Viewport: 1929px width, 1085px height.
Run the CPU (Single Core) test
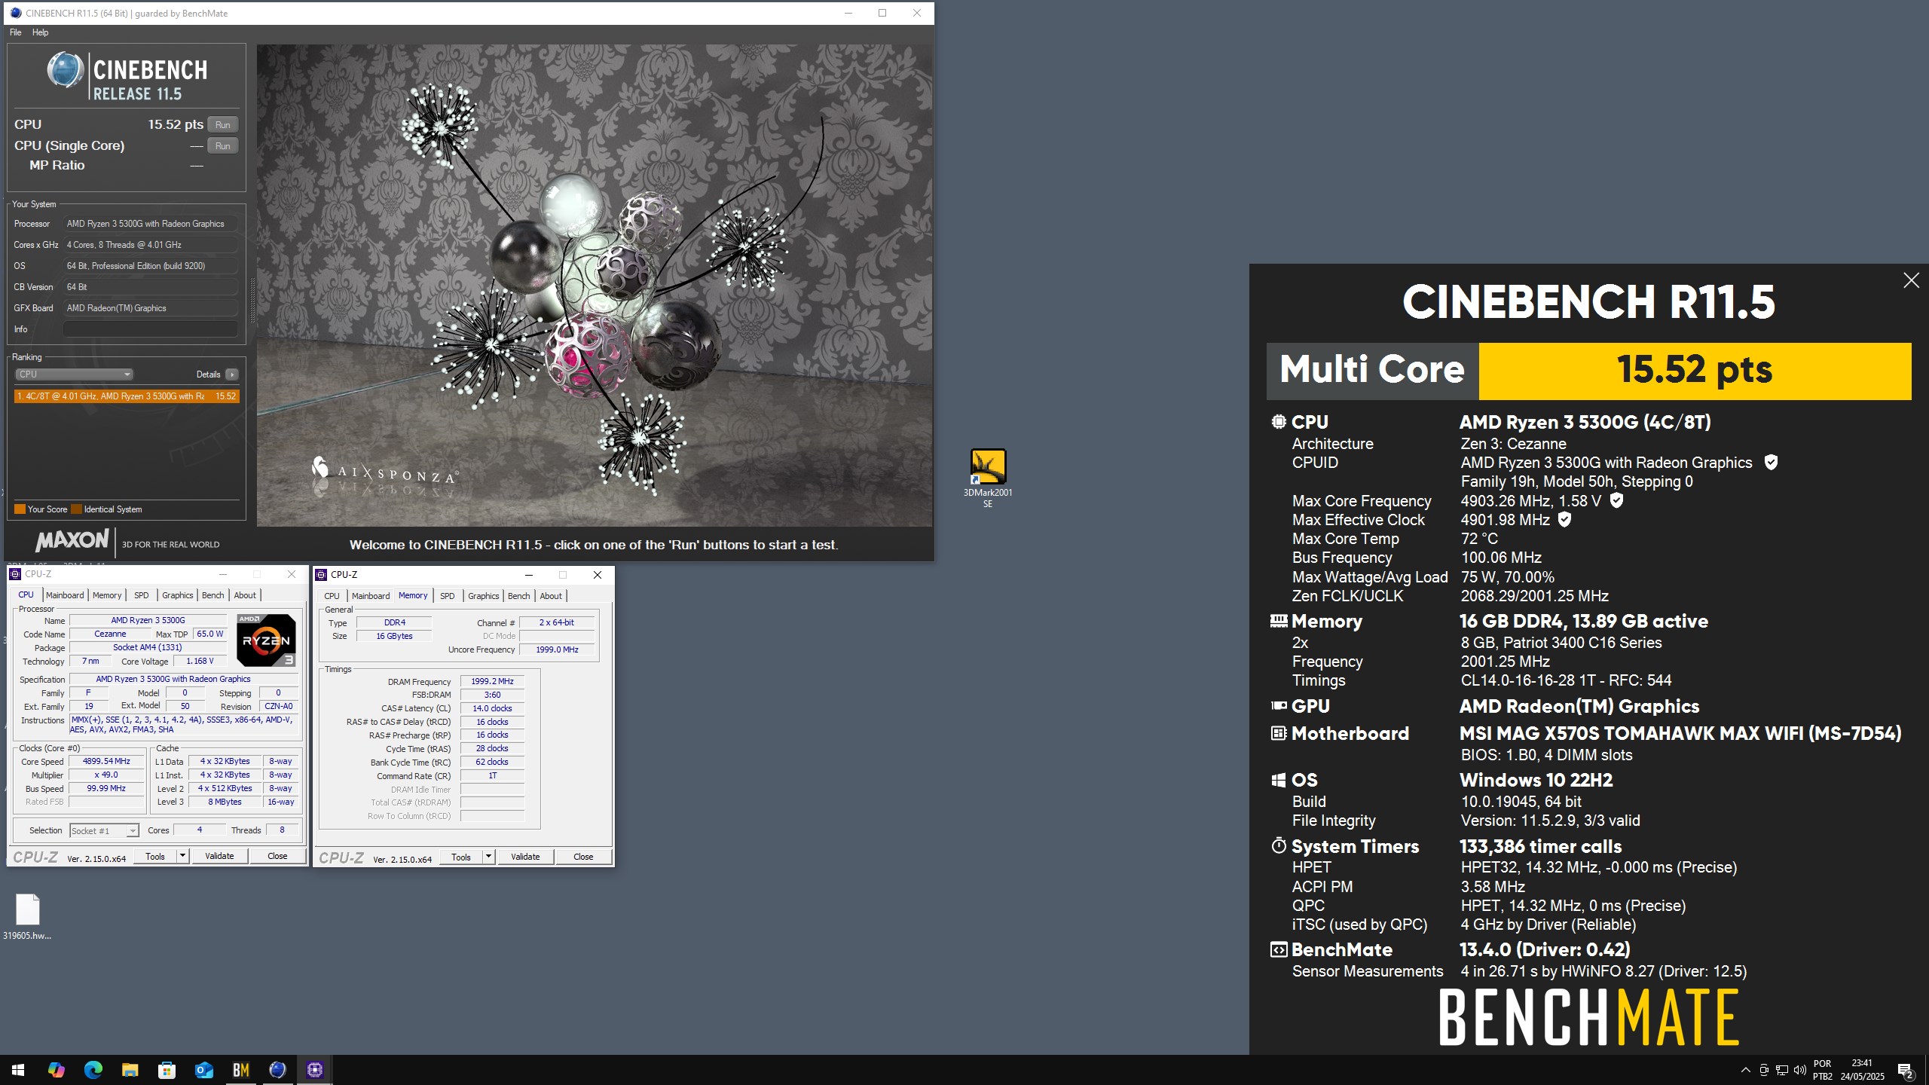[x=222, y=146]
